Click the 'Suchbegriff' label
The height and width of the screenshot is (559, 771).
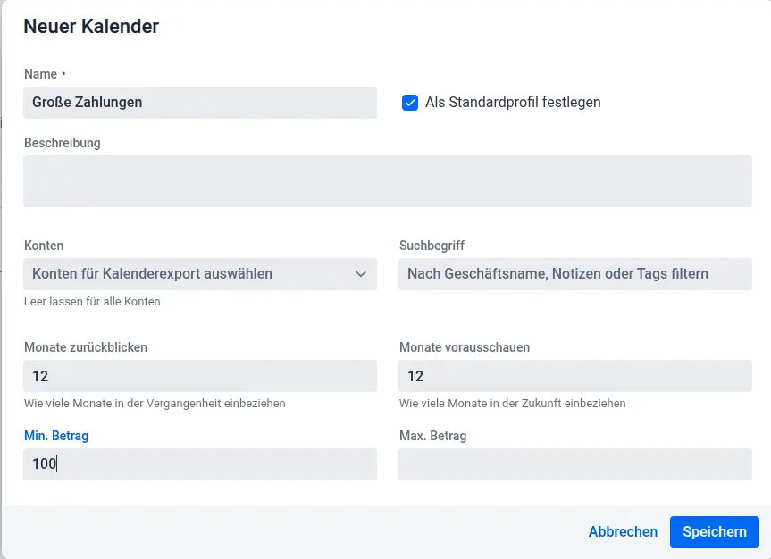pos(432,246)
